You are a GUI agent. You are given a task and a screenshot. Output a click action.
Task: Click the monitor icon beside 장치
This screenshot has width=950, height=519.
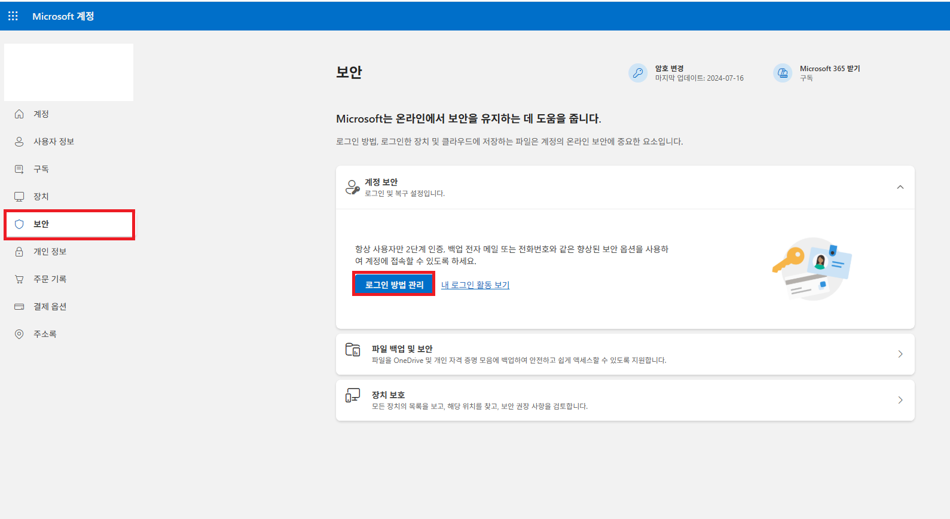19,197
